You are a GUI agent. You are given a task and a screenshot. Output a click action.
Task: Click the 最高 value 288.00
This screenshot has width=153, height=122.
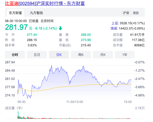coord(86,35)
